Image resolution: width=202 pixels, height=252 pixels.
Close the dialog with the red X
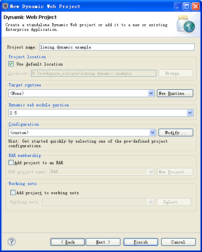point(196,7)
